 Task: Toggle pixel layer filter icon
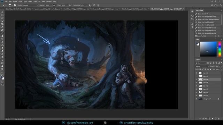(x=208, y=63)
